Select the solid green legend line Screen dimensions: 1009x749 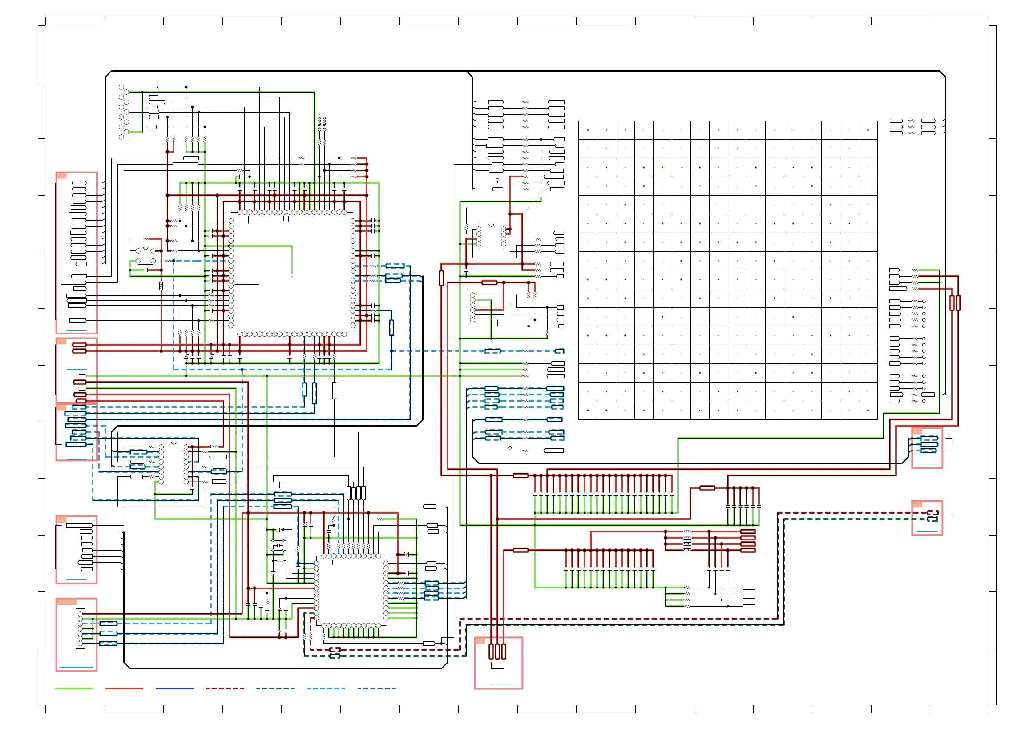[x=73, y=689]
